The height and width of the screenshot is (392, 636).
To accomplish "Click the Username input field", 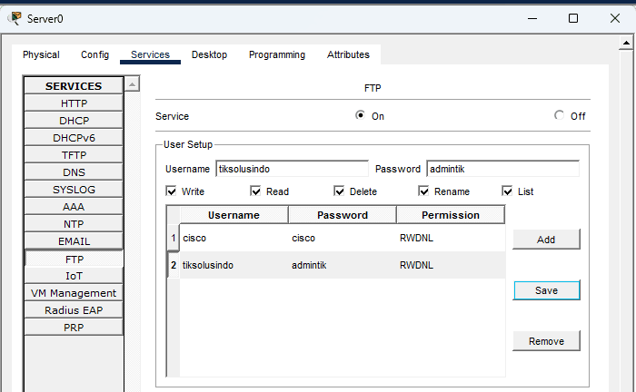I will pyautogui.click(x=291, y=169).
